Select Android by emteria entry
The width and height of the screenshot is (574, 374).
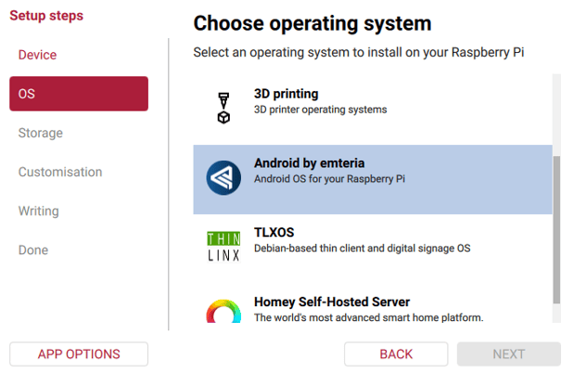[373, 179]
